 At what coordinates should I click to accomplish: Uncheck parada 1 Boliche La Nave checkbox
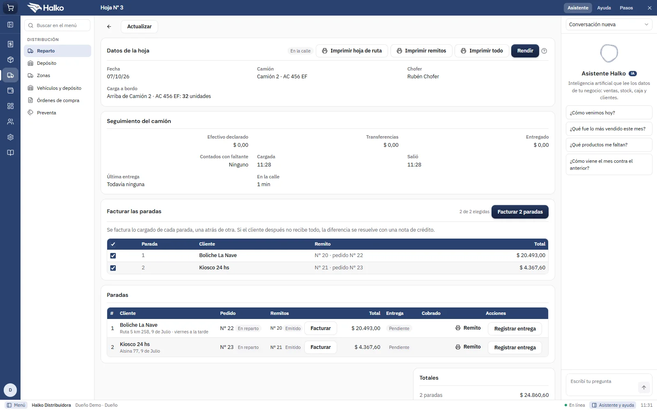coord(113,255)
